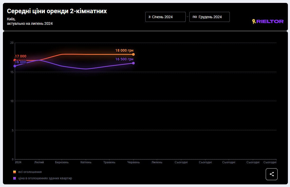
Task: Click the '18 000 грн' value label
Action: [124, 50]
